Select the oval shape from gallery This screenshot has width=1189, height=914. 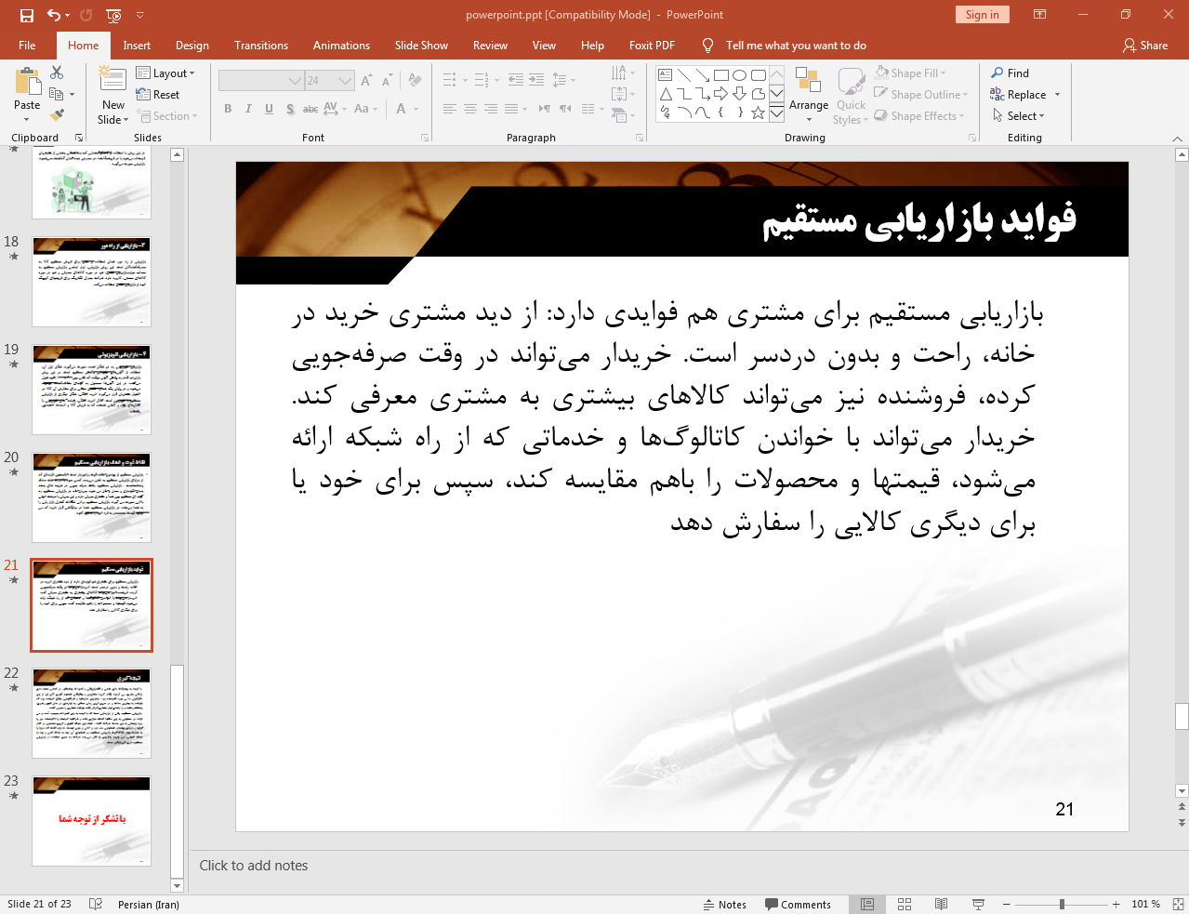point(739,75)
